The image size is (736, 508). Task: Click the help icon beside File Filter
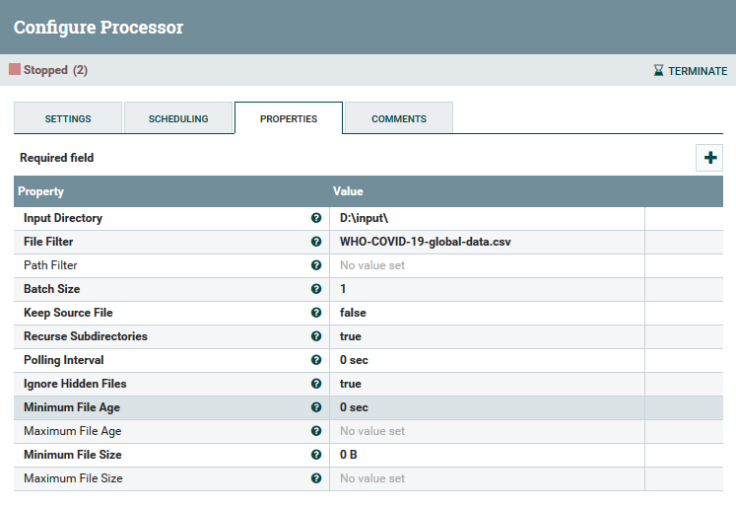click(316, 242)
